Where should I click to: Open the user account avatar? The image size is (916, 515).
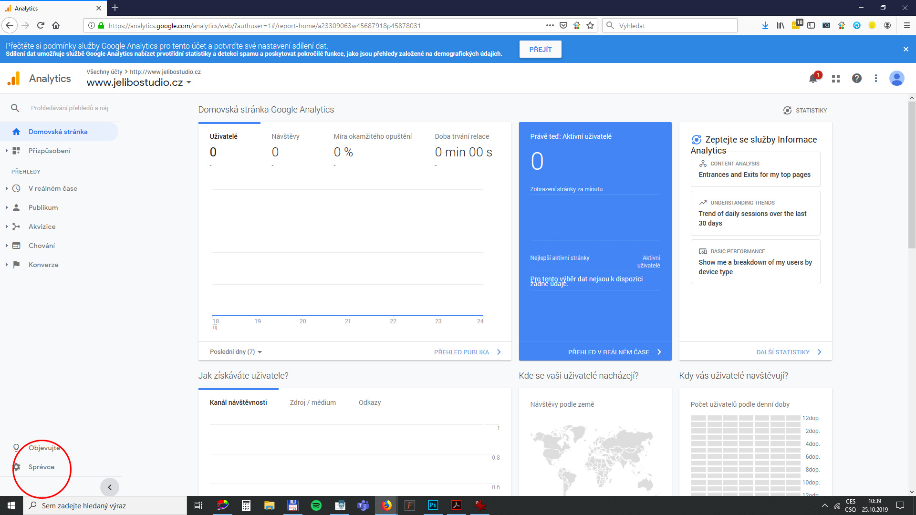pos(897,78)
